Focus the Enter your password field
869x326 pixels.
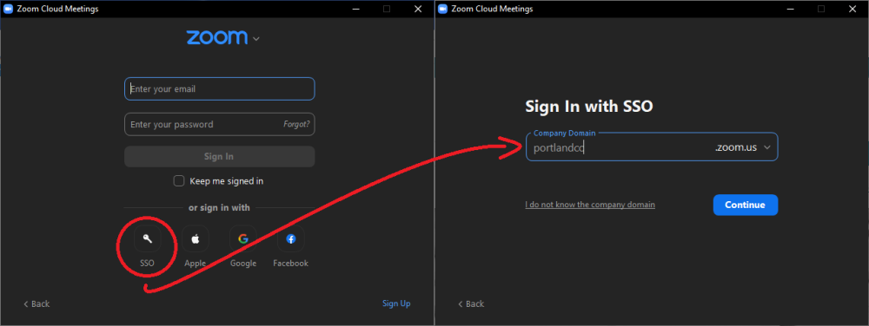point(202,124)
